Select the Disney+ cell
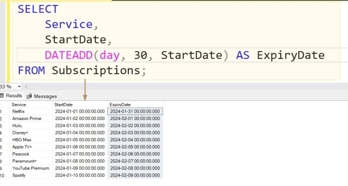 click(31, 133)
